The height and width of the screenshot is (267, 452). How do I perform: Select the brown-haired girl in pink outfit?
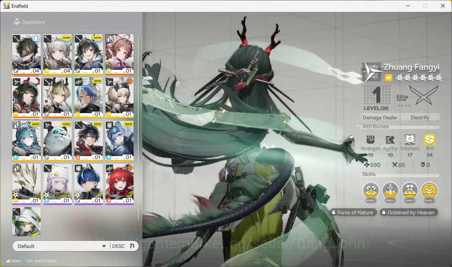pyautogui.click(x=120, y=54)
